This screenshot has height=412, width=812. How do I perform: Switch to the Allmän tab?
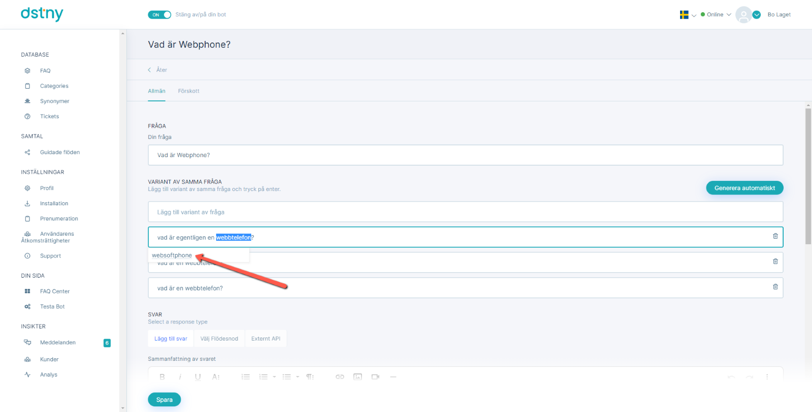[x=156, y=91]
